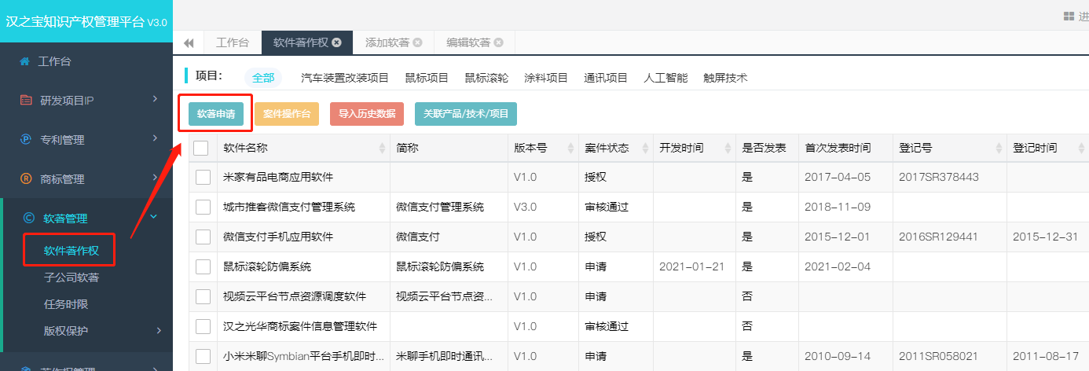Viewport: 1089px width, 371px height.
Task: Click the circled P icon for 专利管理
Action: (26, 140)
